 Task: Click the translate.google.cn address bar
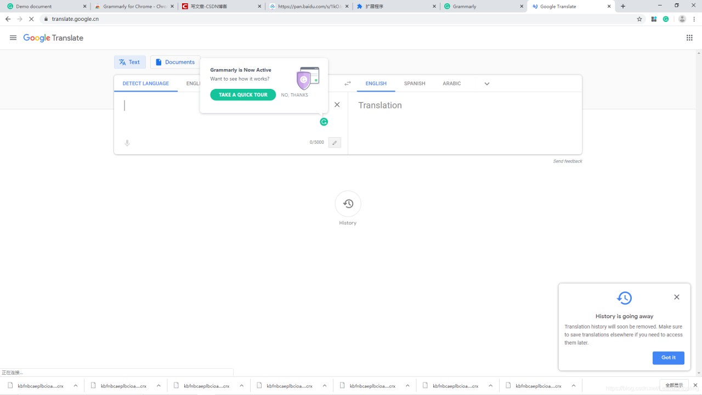pyautogui.click(x=340, y=19)
